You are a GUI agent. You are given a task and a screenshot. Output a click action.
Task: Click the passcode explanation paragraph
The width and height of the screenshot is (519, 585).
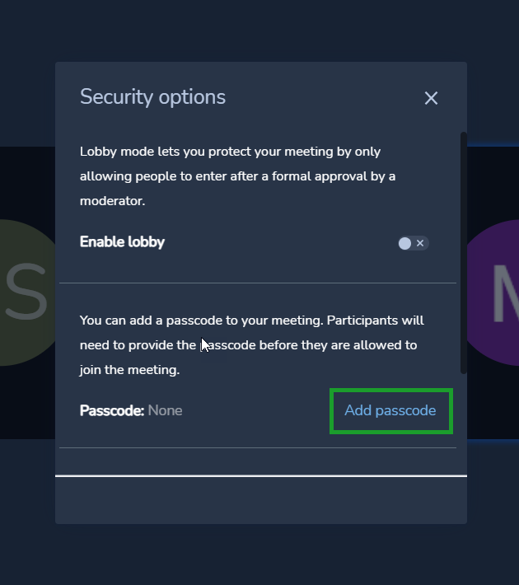pos(252,345)
